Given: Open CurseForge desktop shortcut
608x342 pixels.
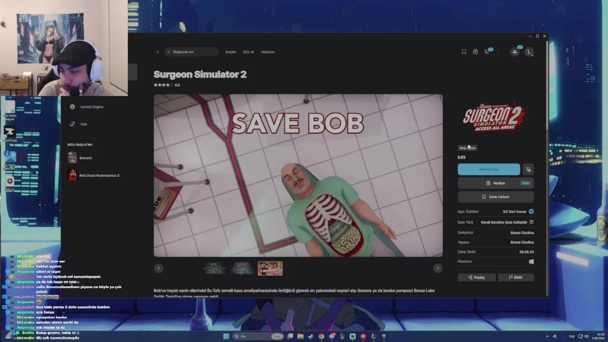Looking at the screenshot, I should coord(10,133).
